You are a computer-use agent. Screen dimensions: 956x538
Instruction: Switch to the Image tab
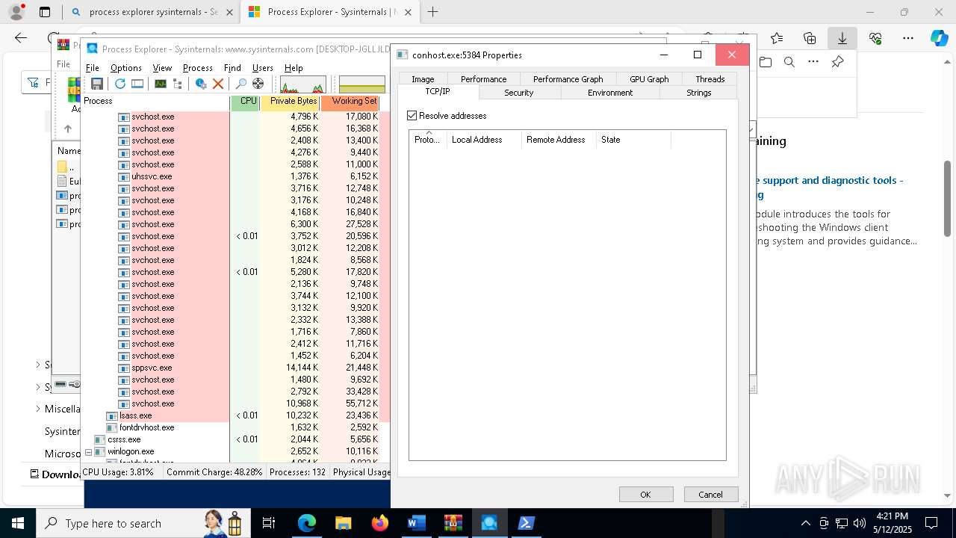pyautogui.click(x=423, y=78)
